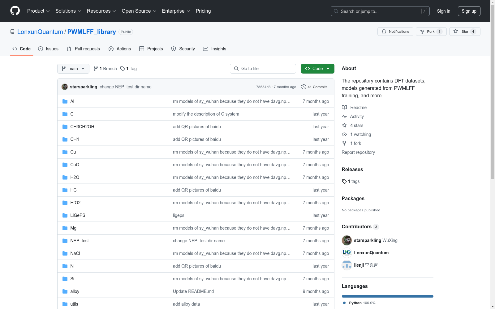Expand the Product menu
The image size is (495, 309).
click(38, 11)
